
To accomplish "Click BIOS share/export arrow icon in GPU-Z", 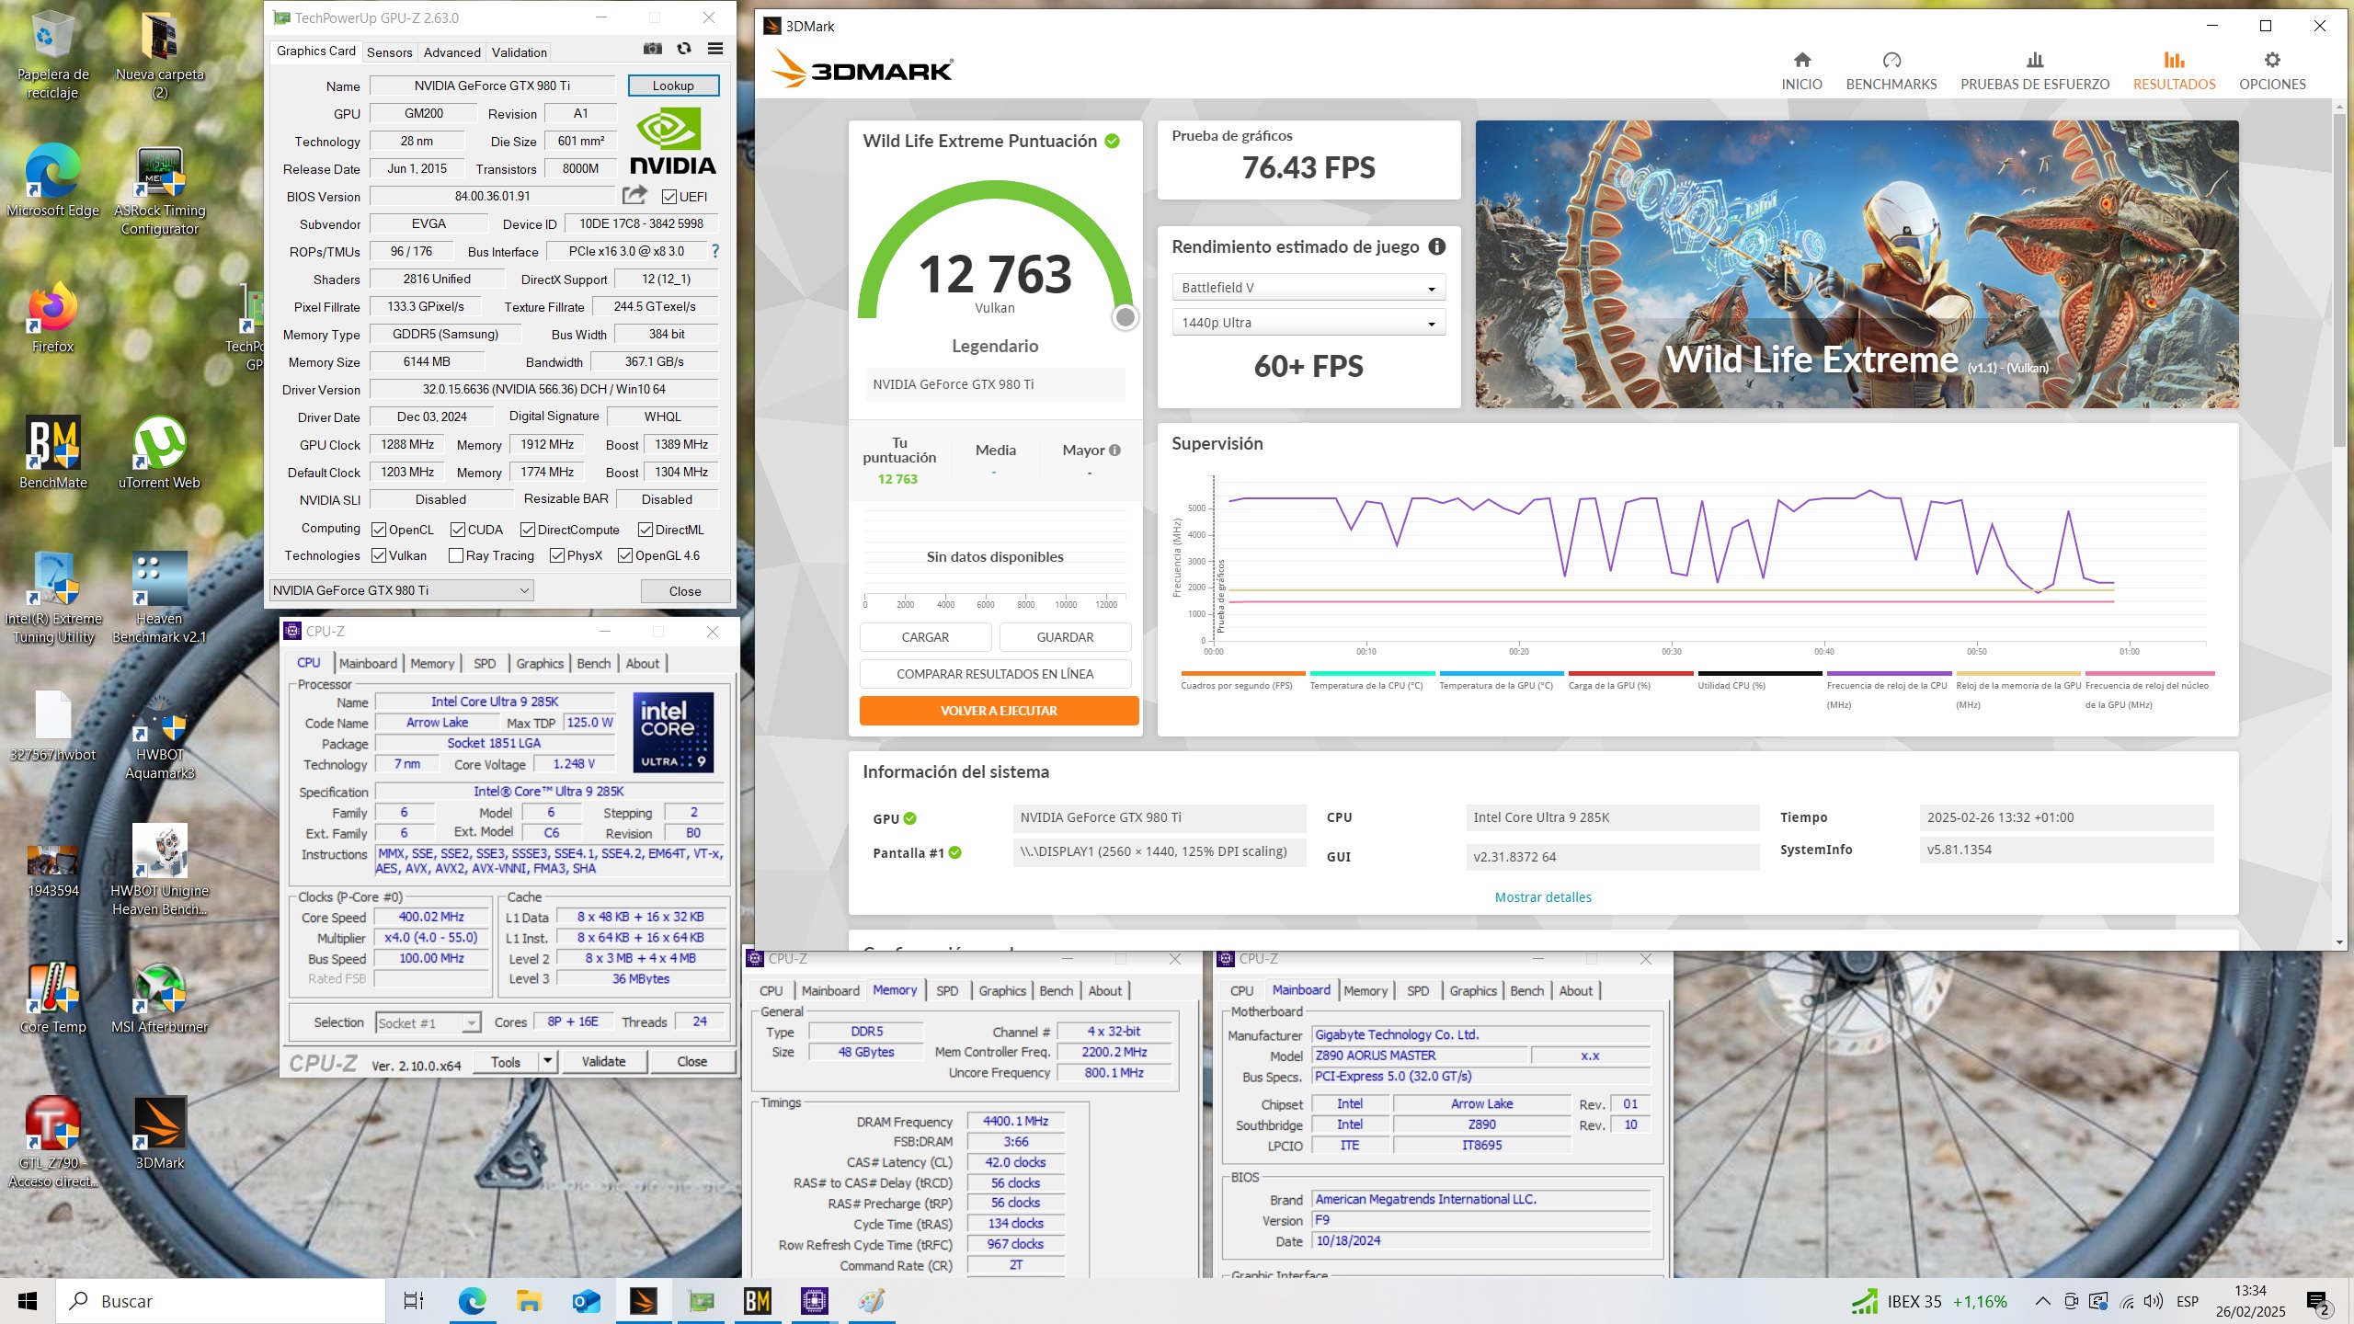I will pyautogui.click(x=634, y=196).
